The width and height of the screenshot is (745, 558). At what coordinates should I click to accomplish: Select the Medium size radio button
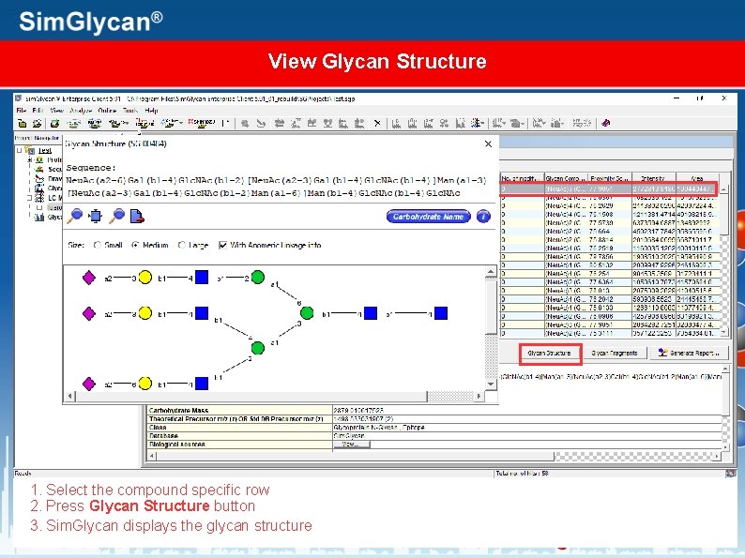(135, 245)
